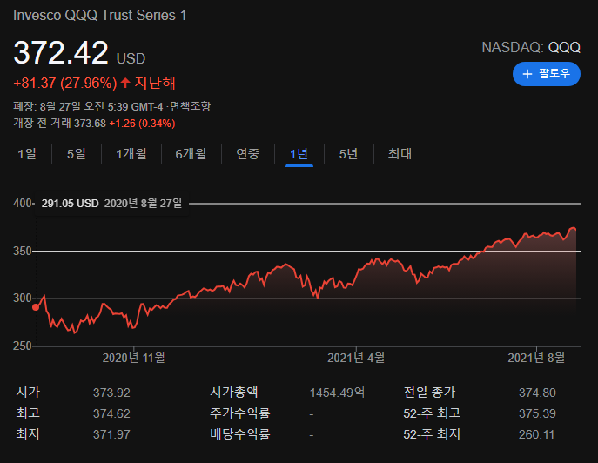This screenshot has width=598, height=463.
Task: Select the 1일 time range tab
Action: 27,154
